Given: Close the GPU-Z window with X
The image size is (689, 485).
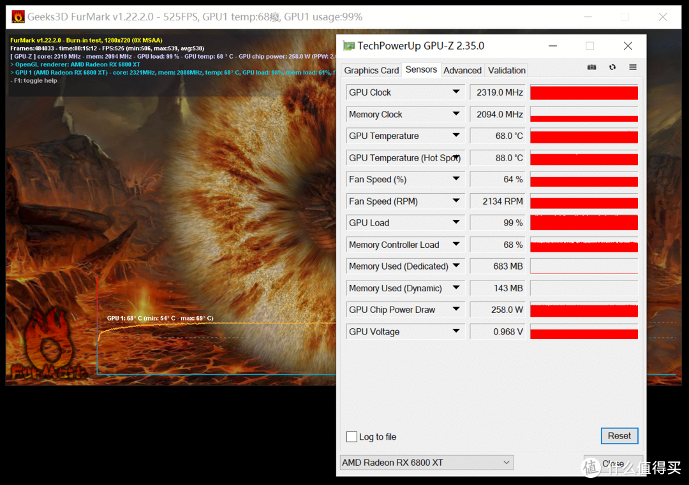Looking at the screenshot, I should (x=628, y=46).
